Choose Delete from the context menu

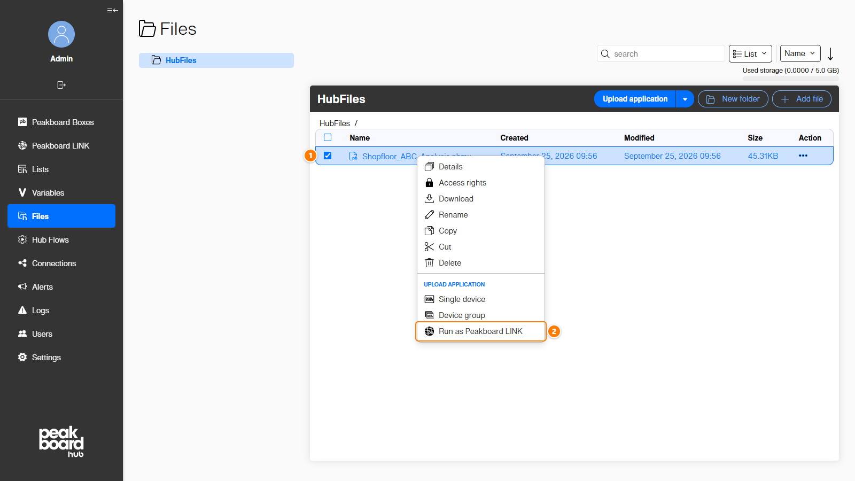[x=480, y=263]
